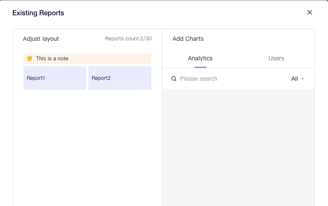Viewport: 328px width, 206px height.
Task: Click the "Existing Reports" title
Action: (x=38, y=13)
